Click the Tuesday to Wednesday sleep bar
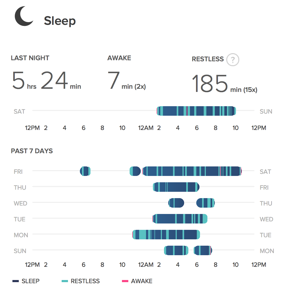 (180, 219)
